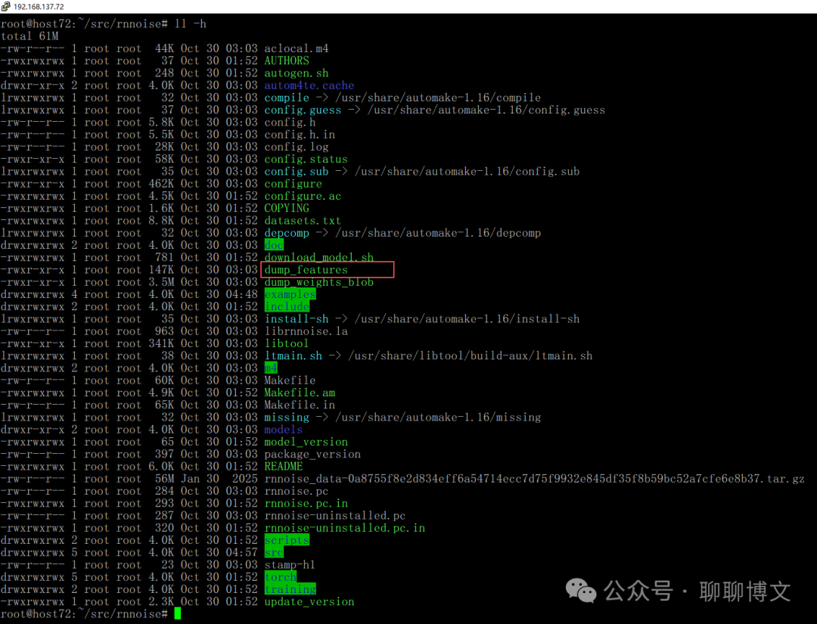Click the 56M size of the rnnoise_data archive

tap(165, 479)
